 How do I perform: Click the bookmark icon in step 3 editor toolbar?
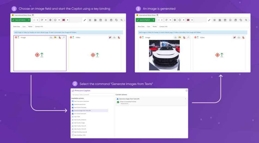click(230, 20)
